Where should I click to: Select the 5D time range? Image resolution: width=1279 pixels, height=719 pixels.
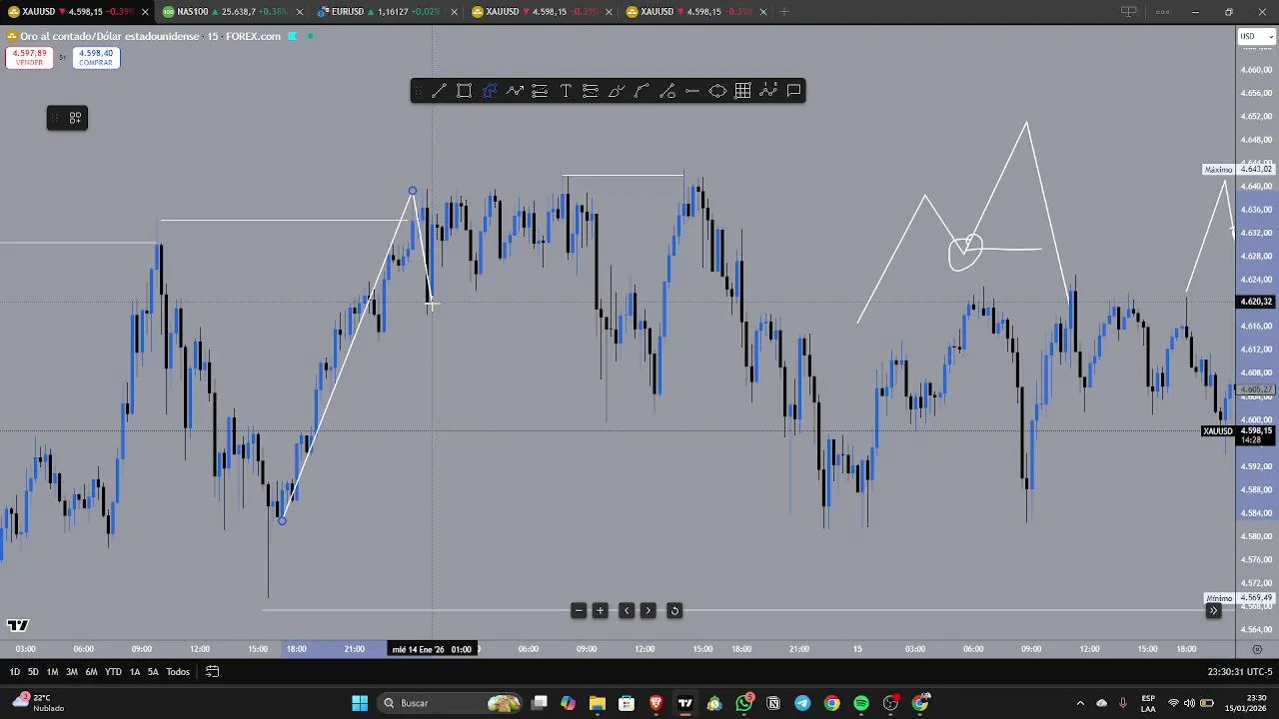[x=33, y=672]
